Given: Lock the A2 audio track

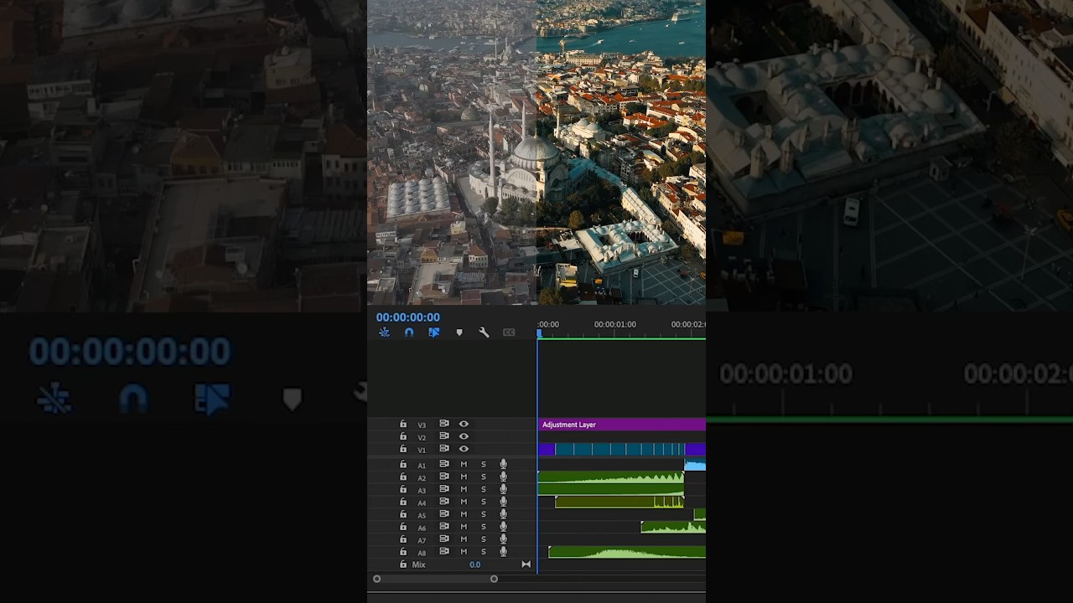Looking at the screenshot, I should click(403, 477).
